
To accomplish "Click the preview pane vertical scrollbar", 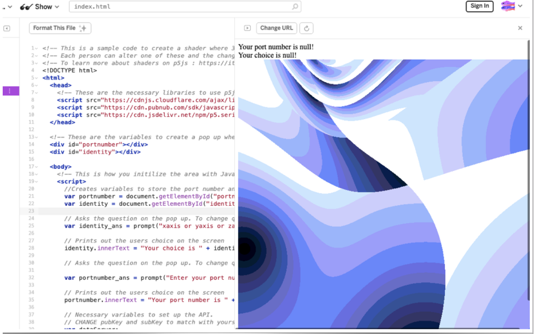I will click(x=529, y=170).
